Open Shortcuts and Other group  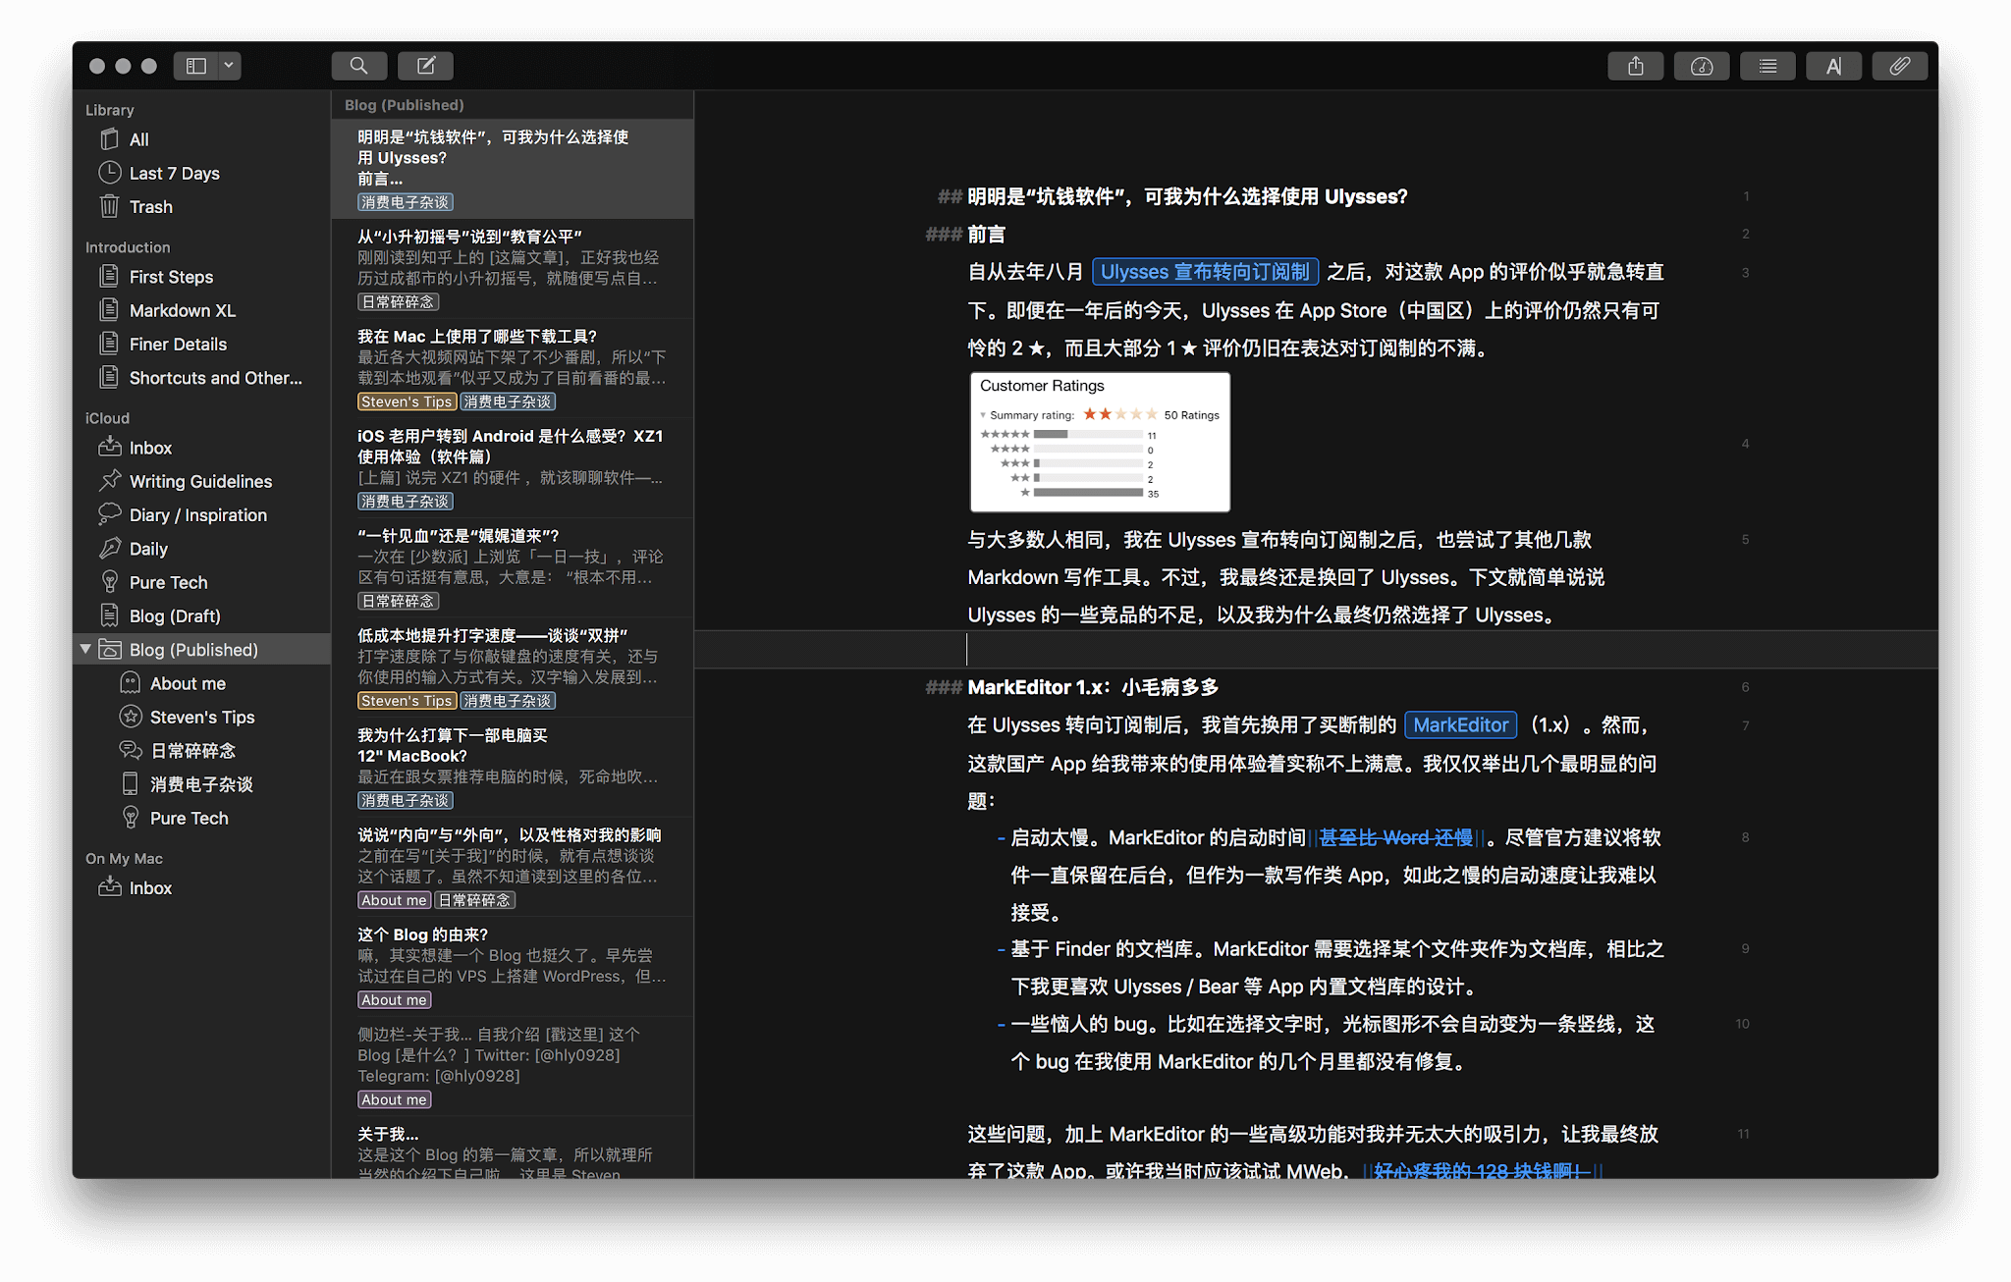point(201,378)
